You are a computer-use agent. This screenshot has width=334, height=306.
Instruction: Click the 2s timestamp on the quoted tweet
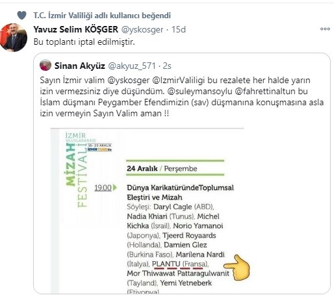click(167, 66)
